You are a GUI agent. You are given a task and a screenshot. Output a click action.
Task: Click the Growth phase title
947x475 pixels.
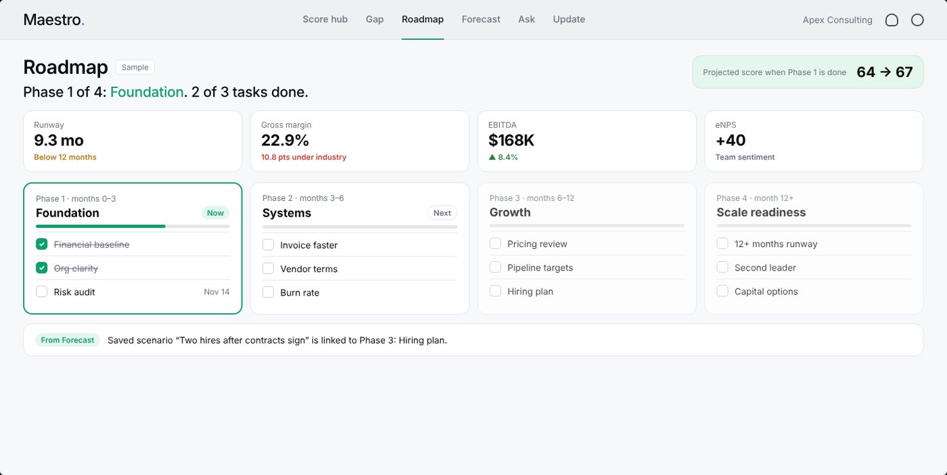pos(510,212)
